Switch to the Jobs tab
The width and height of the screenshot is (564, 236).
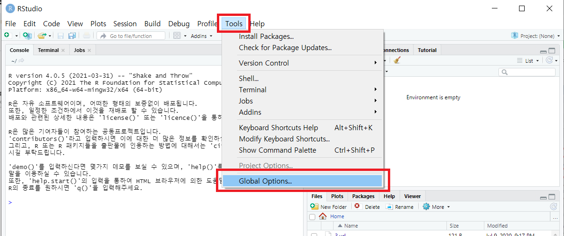click(x=80, y=50)
